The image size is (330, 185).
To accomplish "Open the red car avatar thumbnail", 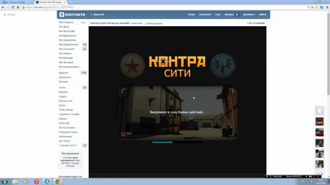I will coord(320,132).
